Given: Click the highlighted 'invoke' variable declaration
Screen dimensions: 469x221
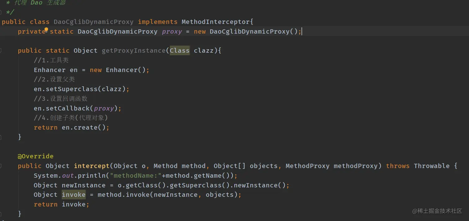Looking at the screenshot, I should click(x=74, y=194).
